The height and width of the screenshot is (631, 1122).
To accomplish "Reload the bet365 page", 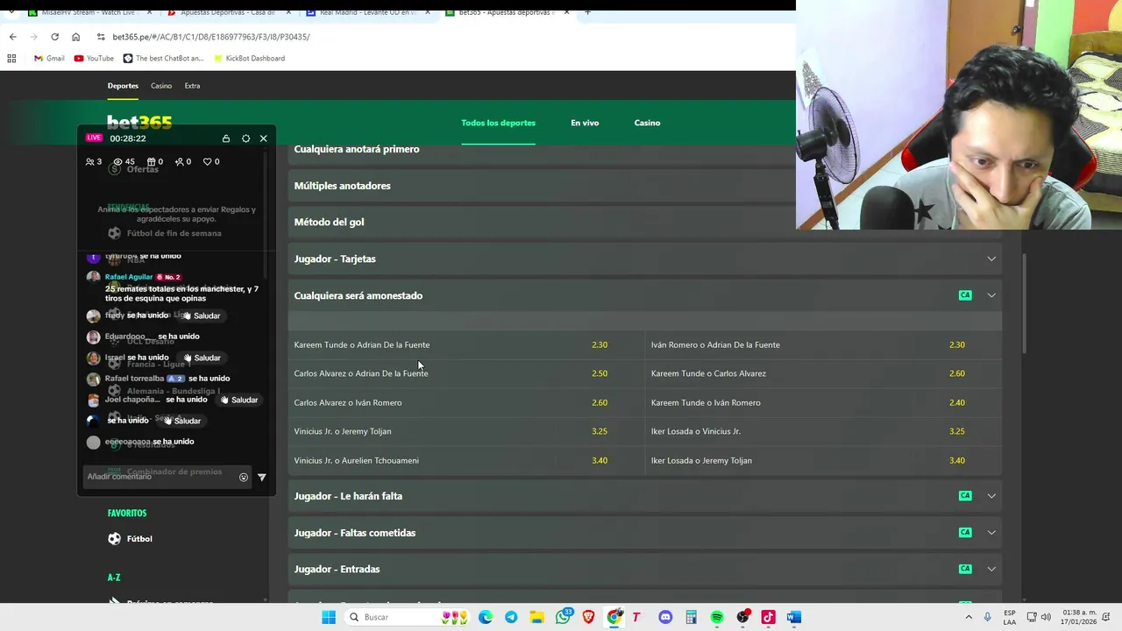I will pyautogui.click(x=54, y=37).
